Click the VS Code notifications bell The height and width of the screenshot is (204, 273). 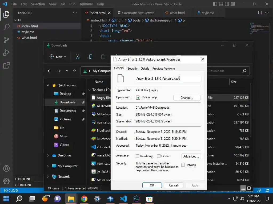[x=267, y=190]
